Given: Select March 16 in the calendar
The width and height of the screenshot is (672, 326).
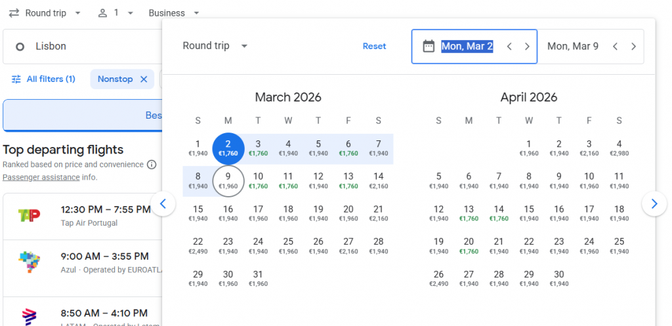Looking at the screenshot, I should point(228,213).
